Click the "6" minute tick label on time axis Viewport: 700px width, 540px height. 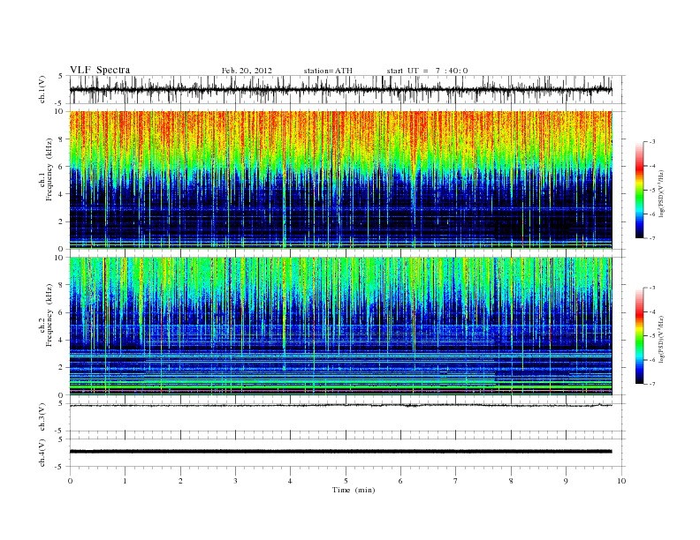[400, 481]
